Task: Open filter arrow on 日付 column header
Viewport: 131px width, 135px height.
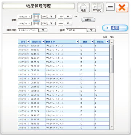Action: 28,42
